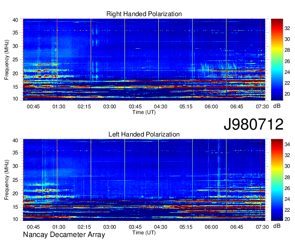The width and height of the screenshot is (295, 240).
Task: Click the 30 MHz tick on Right Handed plot
Action: click(15, 46)
